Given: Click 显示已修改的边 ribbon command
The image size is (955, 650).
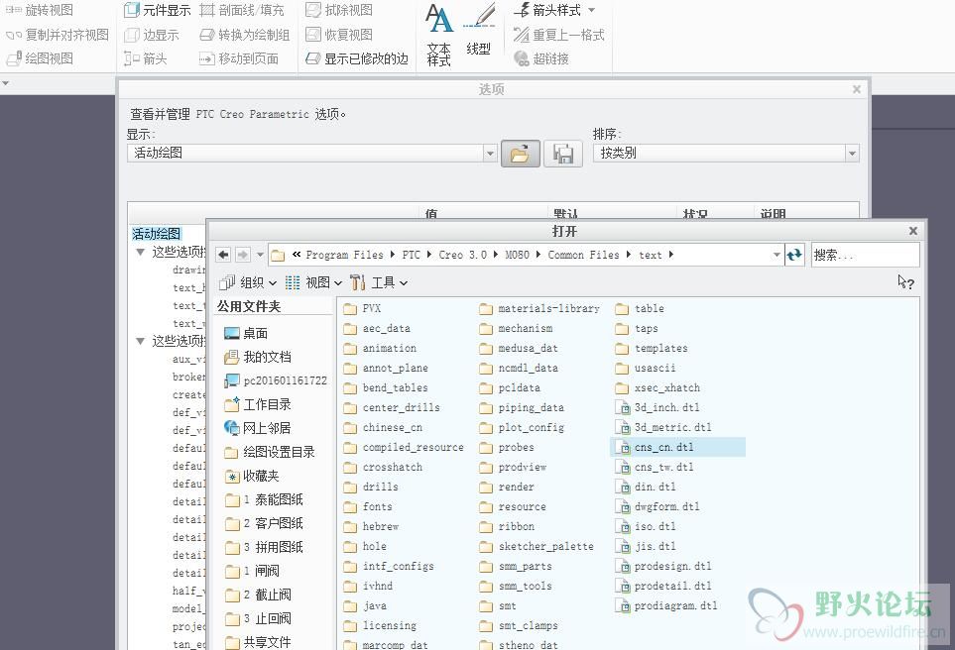Looking at the screenshot, I should pos(357,58).
